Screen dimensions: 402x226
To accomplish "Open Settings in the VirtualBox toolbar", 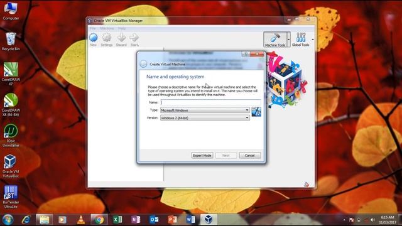I will (107, 40).
